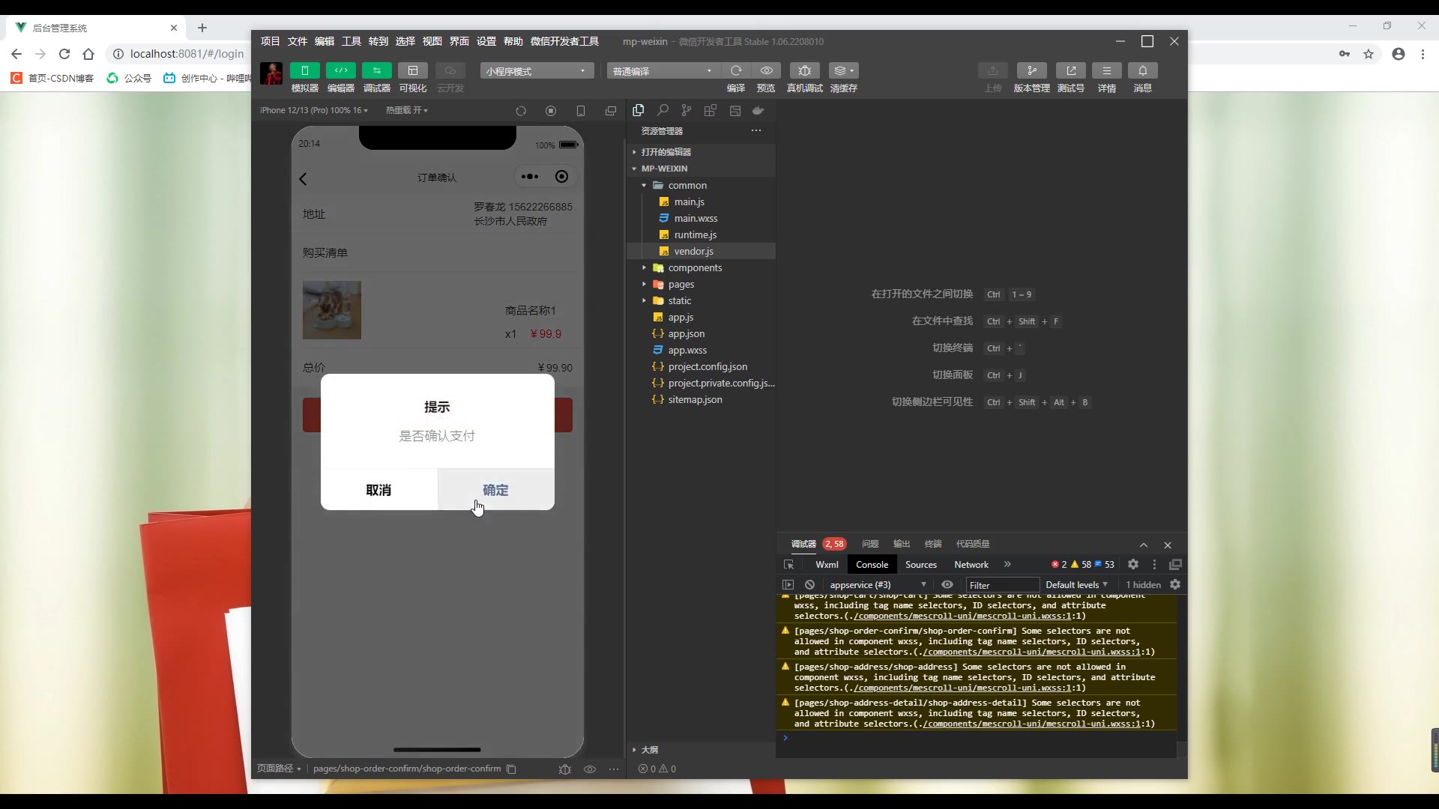Open the app.json file
Image resolution: width=1439 pixels, height=809 pixels.
701,333
